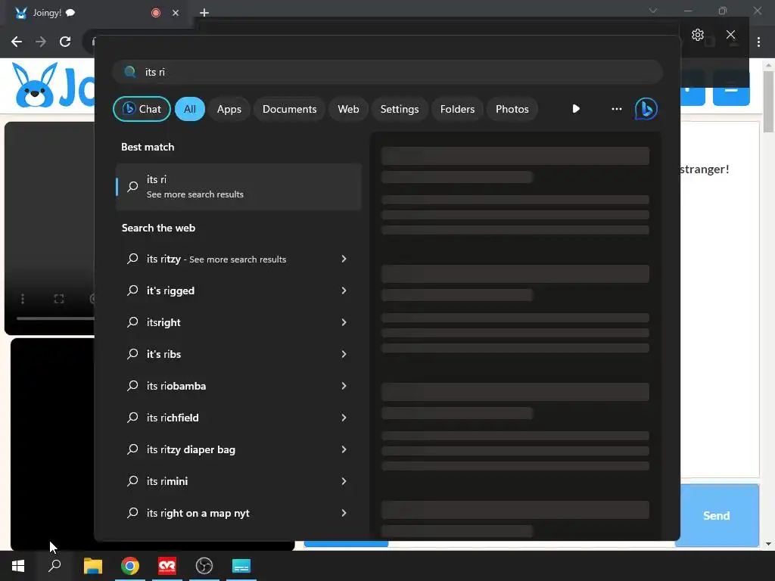Screen dimensions: 775x581
Task: Open the Windows Start menu
Action: (x=18, y=566)
